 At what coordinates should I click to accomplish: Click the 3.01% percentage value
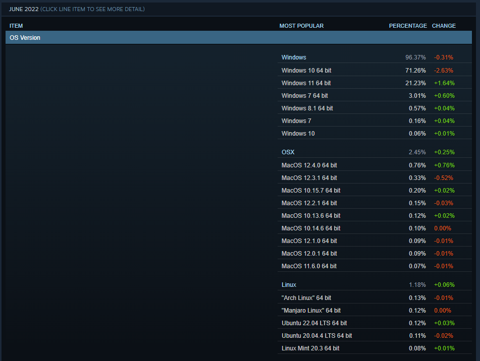tap(417, 96)
